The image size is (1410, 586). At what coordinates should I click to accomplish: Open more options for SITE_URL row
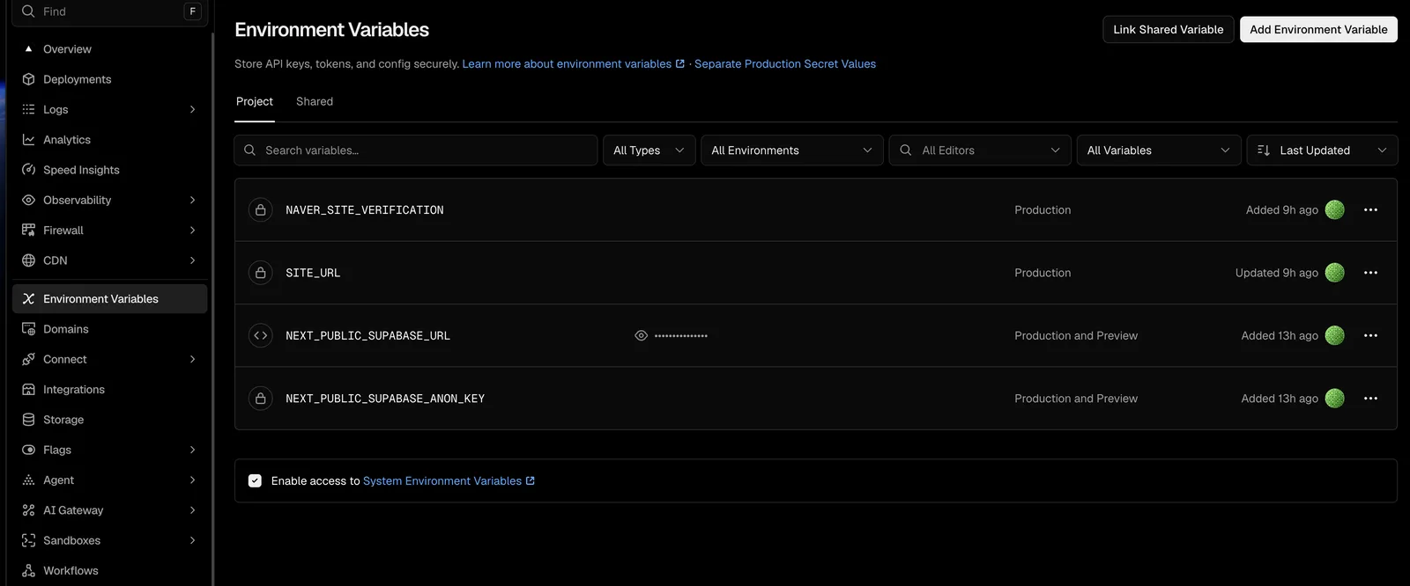1370,273
